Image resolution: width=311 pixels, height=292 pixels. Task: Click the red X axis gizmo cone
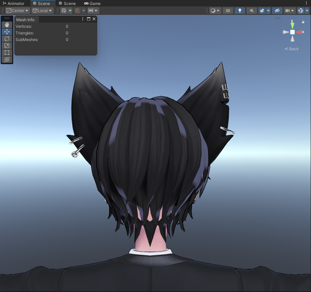tap(300, 32)
